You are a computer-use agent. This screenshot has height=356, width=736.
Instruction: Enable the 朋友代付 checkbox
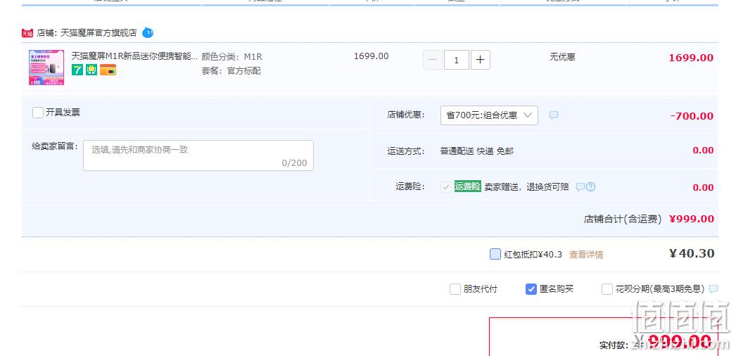455,289
